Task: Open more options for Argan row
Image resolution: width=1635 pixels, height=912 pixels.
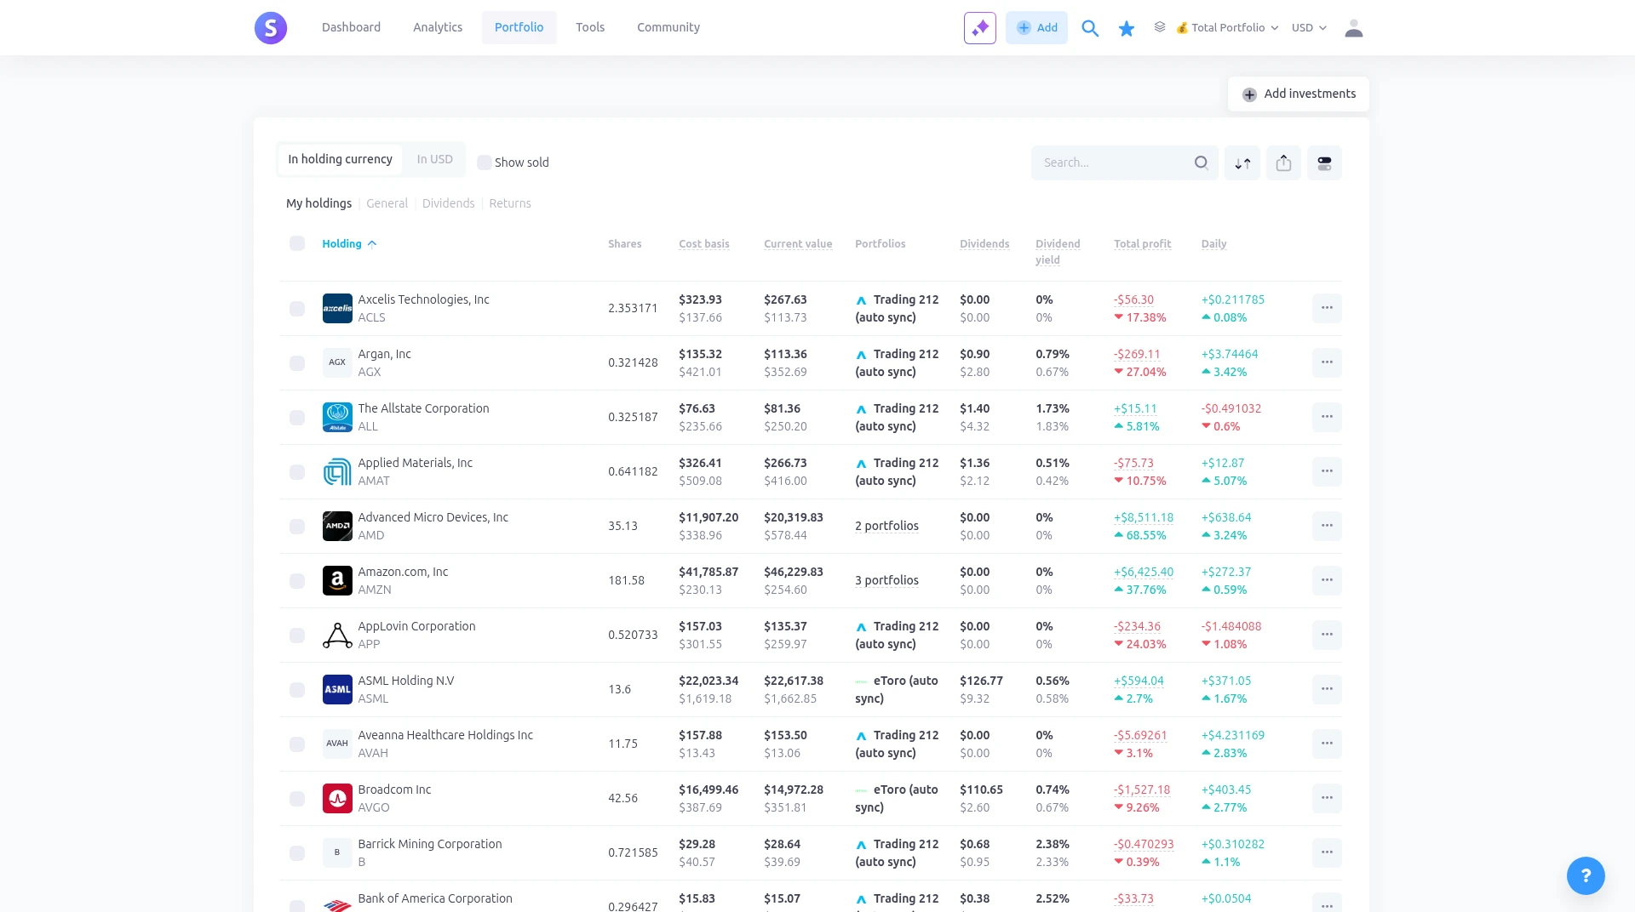Action: [x=1327, y=362]
